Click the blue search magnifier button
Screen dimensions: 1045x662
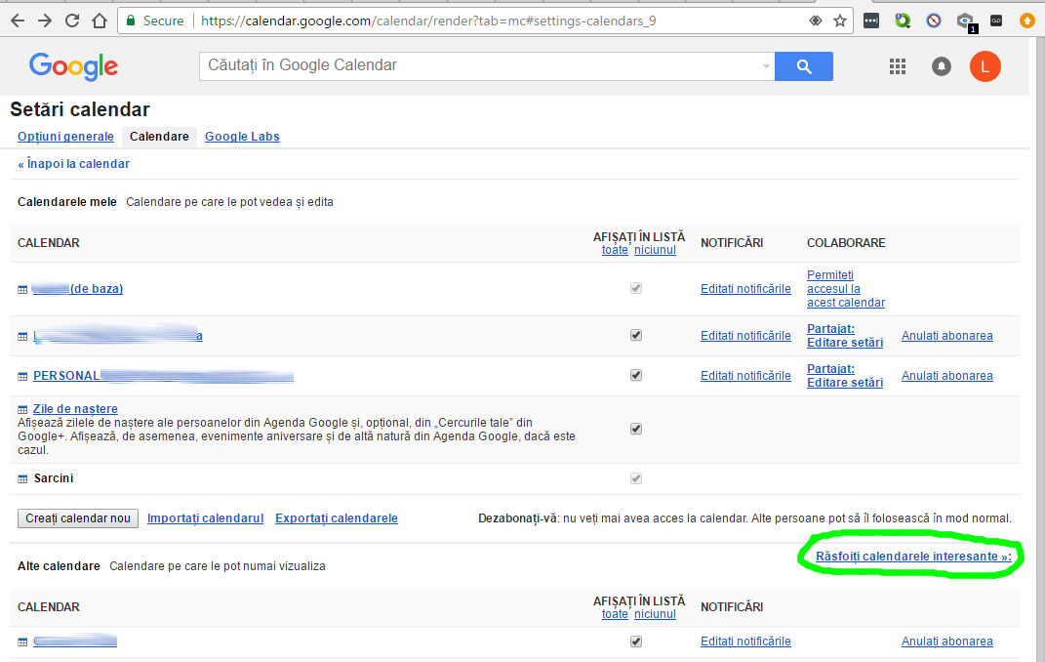(x=803, y=66)
